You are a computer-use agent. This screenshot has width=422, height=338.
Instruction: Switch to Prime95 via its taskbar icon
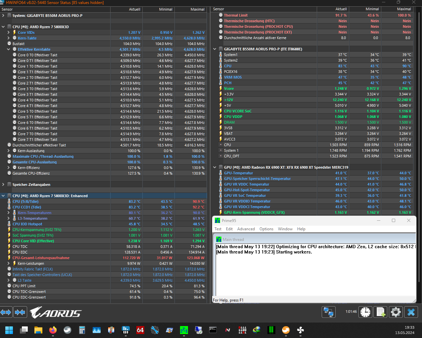coord(184,330)
